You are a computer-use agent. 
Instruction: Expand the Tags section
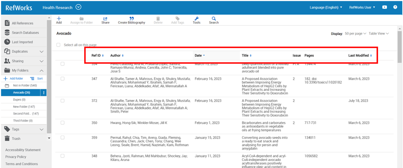(42, 129)
